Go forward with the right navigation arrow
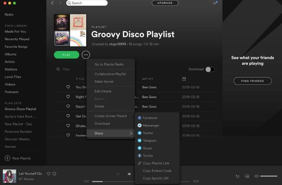Screen dimensions: 282x185 pyautogui.click(x=60, y=3)
